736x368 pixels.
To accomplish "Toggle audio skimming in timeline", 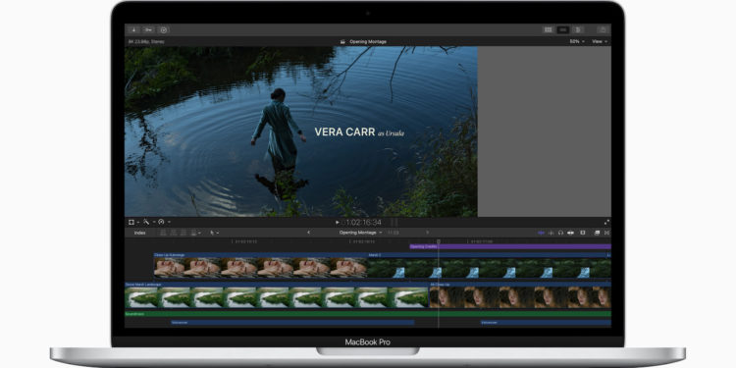I will tap(552, 233).
